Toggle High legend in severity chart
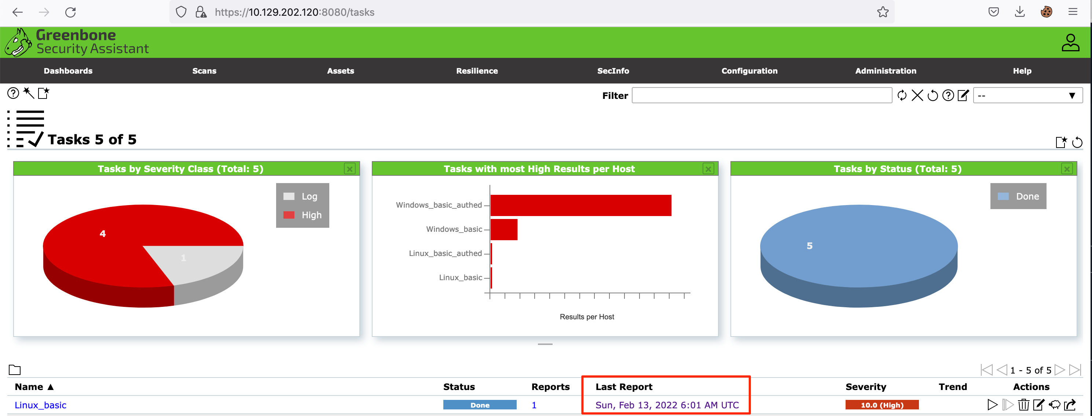The height and width of the screenshot is (416, 1092). [303, 215]
